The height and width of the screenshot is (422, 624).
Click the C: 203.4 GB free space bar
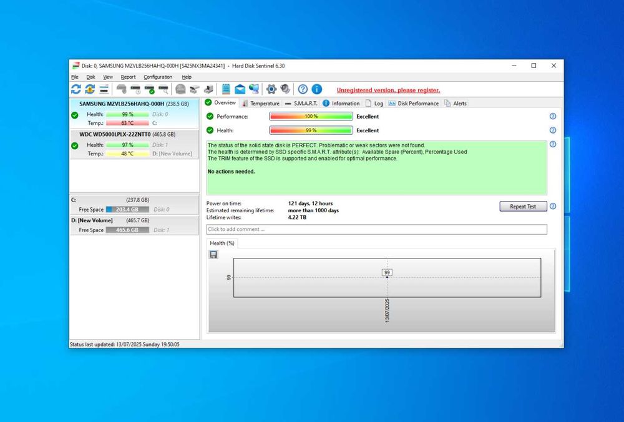(127, 209)
